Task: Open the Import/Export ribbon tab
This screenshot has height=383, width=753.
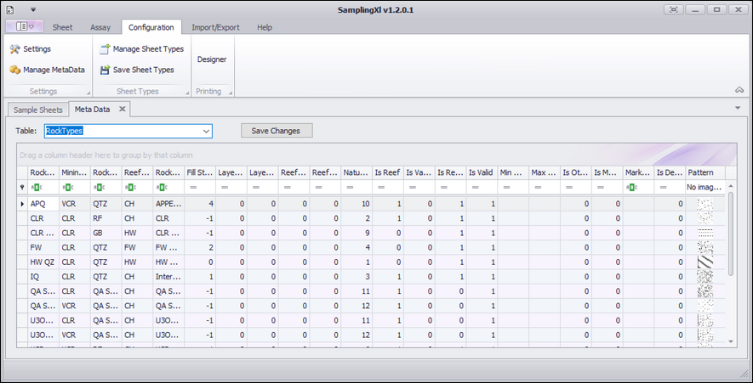Action: pos(215,27)
